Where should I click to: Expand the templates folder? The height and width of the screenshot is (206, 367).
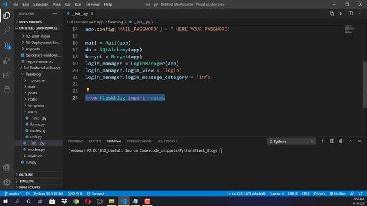38,105
